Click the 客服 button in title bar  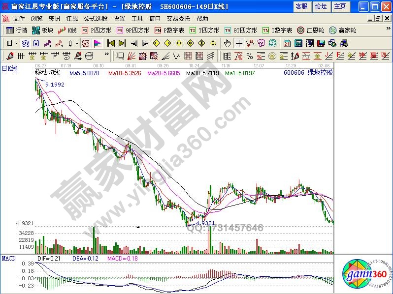click(x=301, y=6)
